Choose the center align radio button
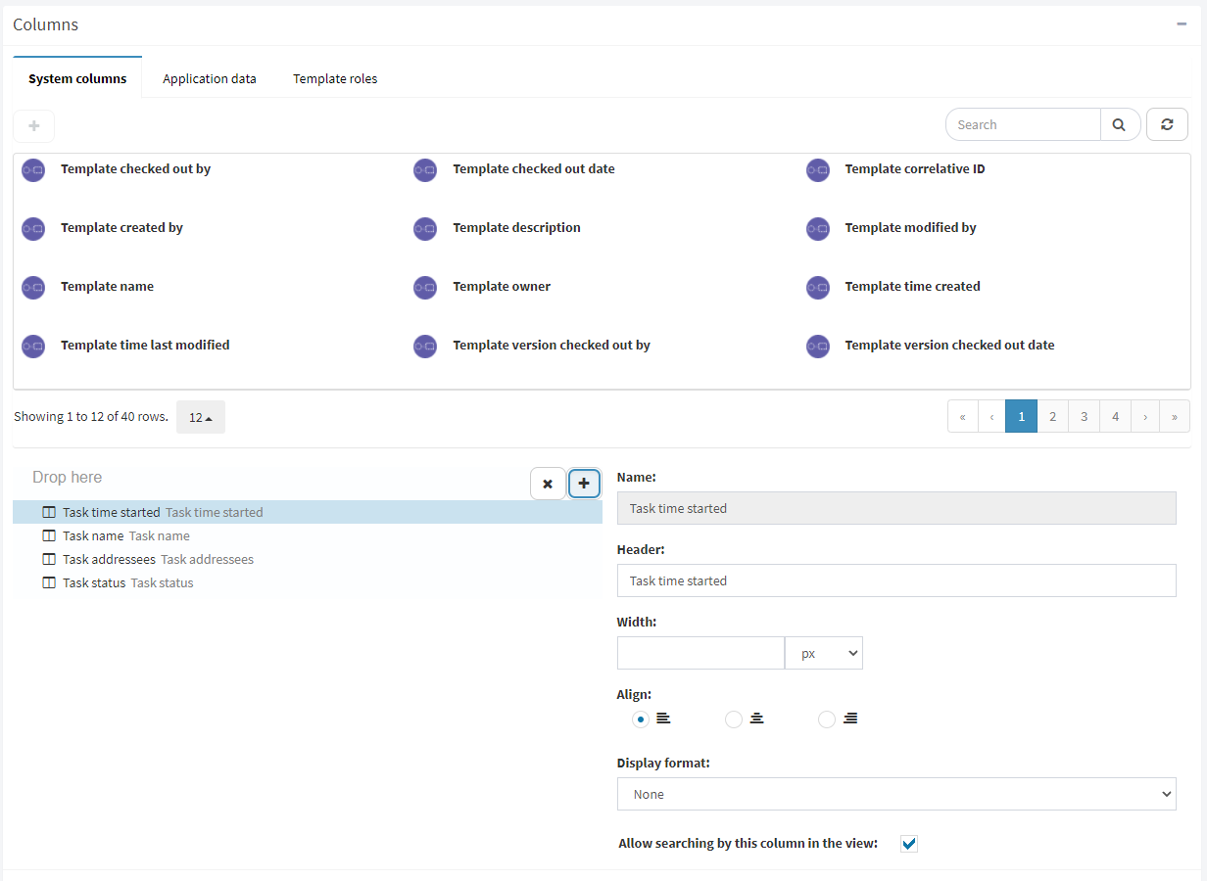Viewport: 1207px width, 881px height. [734, 719]
